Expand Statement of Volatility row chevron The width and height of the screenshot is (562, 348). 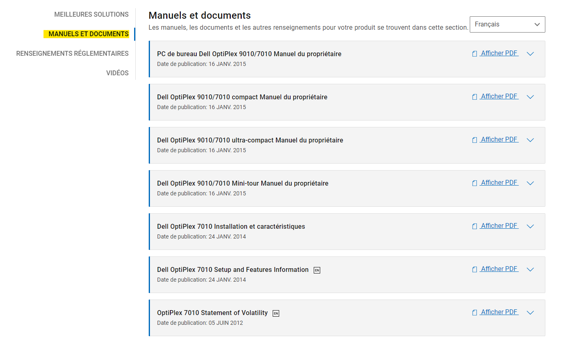click(x=530, y=313)
